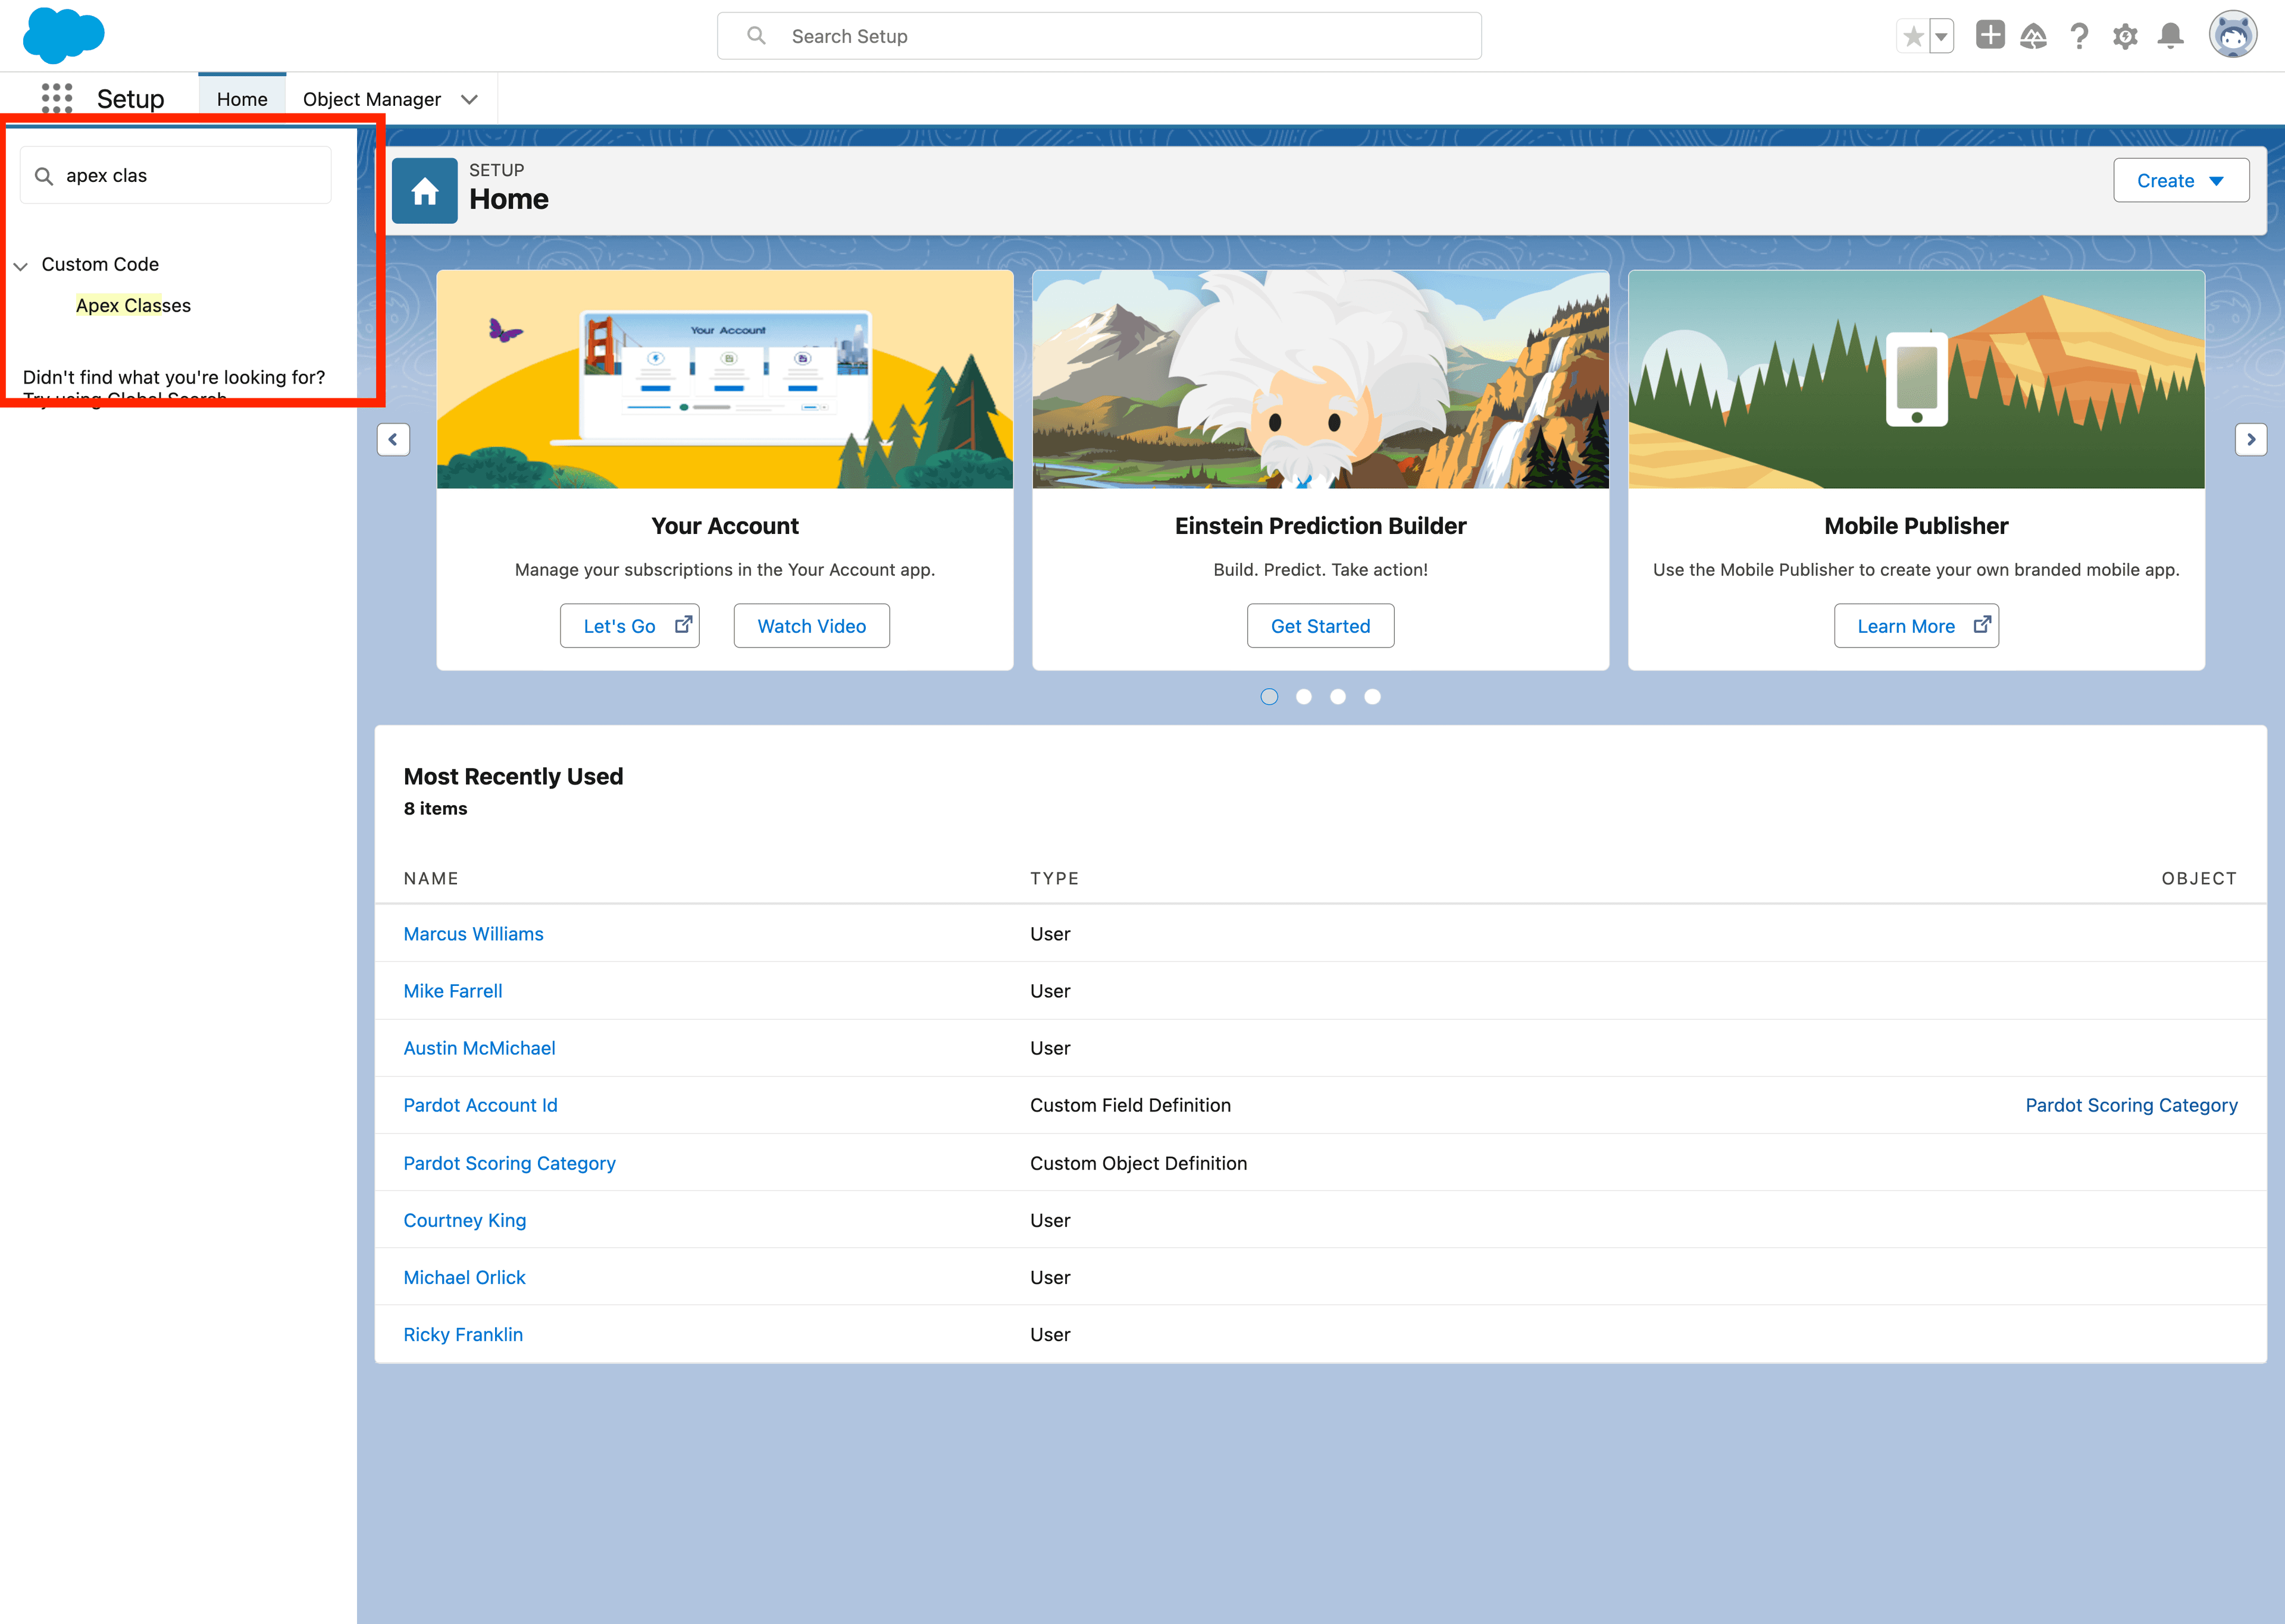
Task: Focus the Search Setup field
Action: [1098, 36]
